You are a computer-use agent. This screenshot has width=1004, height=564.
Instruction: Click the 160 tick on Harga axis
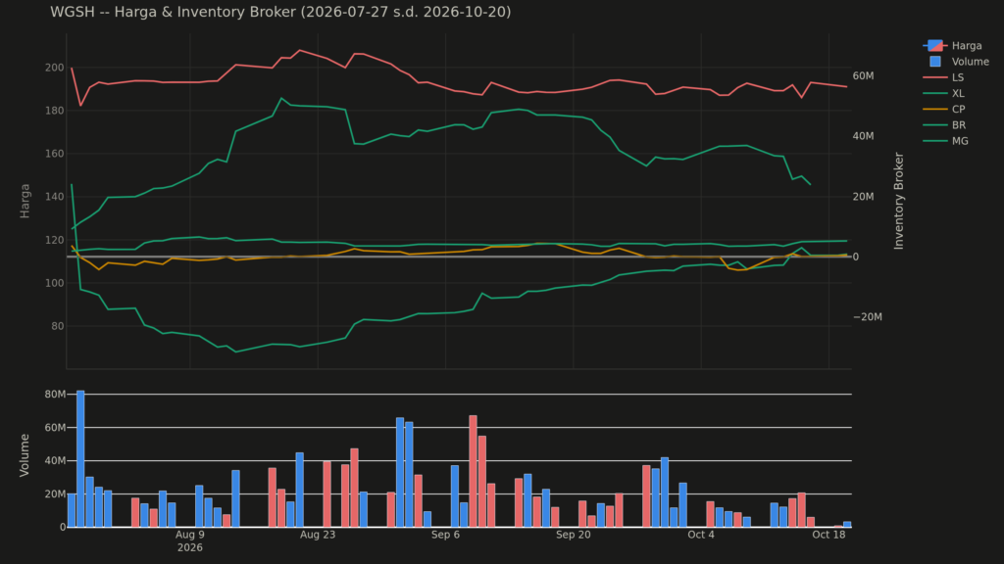pyautogui.click(x=55, y=154)
